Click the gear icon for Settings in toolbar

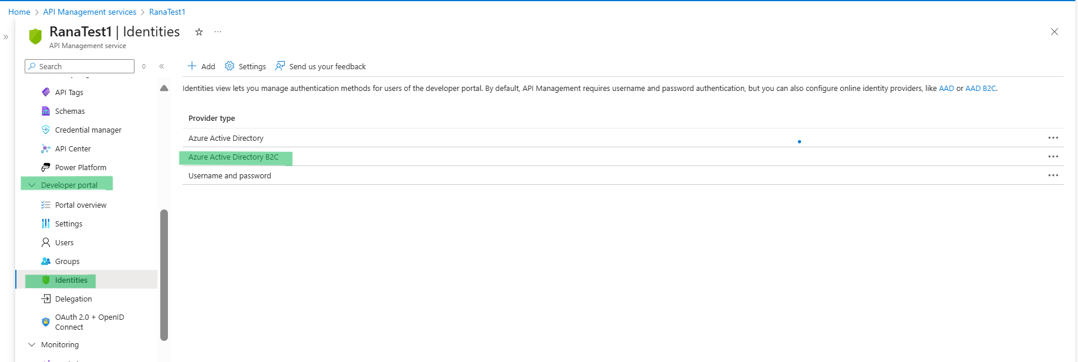230,66
